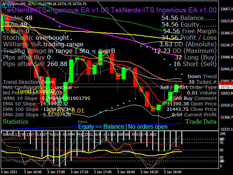Click the yellow Trend Down label
Screen dimensions: 233x175
click(36, 91)
